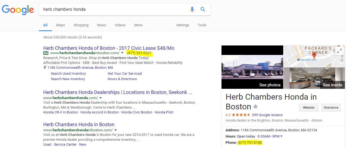Open the 399 Google reviews link
This screenshot has width=346, height=147.
pyautogui.click(x=267, y=115)
